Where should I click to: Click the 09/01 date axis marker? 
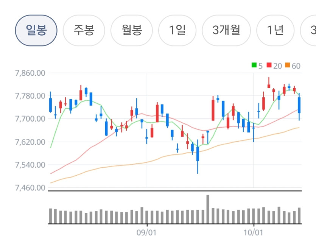click(146, 232)
